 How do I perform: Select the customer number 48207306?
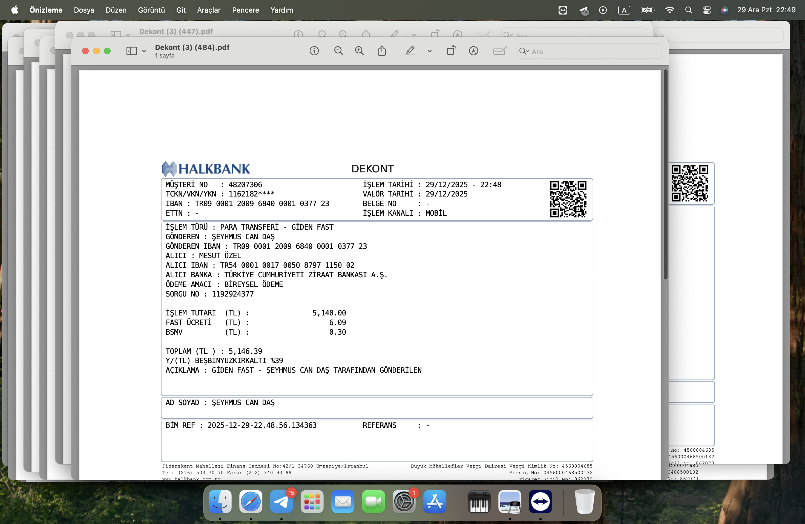pyautogui.click(x=245, y=184)
